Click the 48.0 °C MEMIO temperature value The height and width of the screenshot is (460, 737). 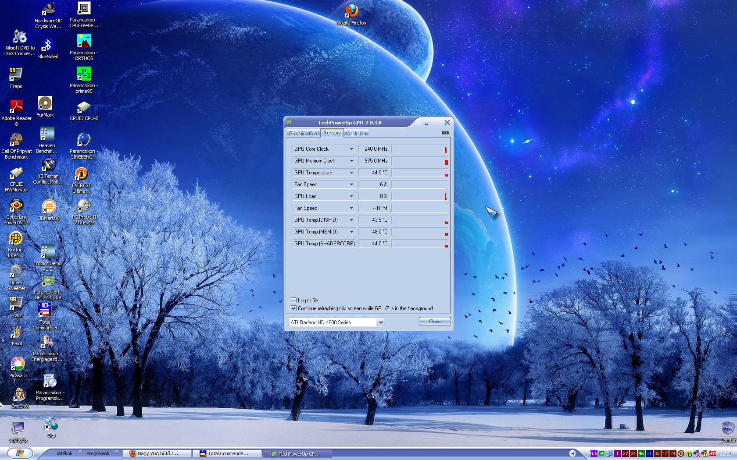click(x=373, y=232)
